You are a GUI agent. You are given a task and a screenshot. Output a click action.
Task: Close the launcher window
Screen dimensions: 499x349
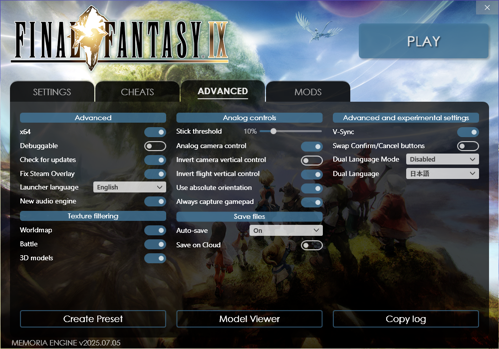tap(487, 7)
